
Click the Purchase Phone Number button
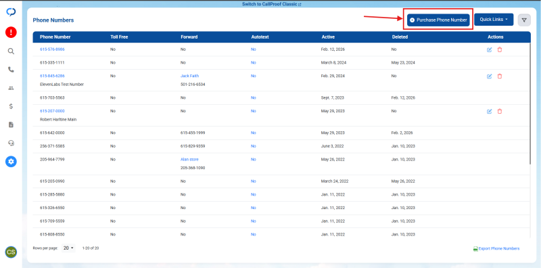pyautogui.click(x=438, y=20)
